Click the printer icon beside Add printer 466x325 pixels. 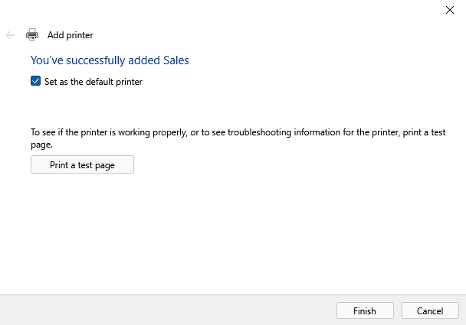[32, 34]
